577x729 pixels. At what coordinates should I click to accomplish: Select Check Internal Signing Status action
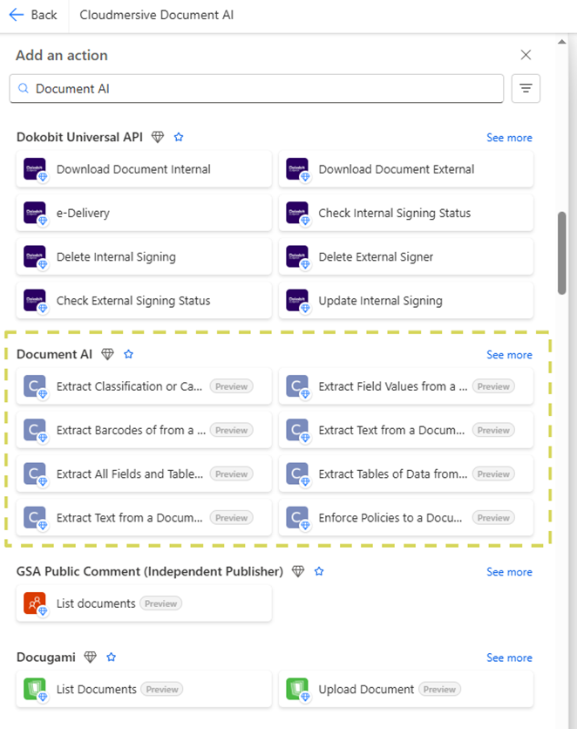(x=406, y=213)
